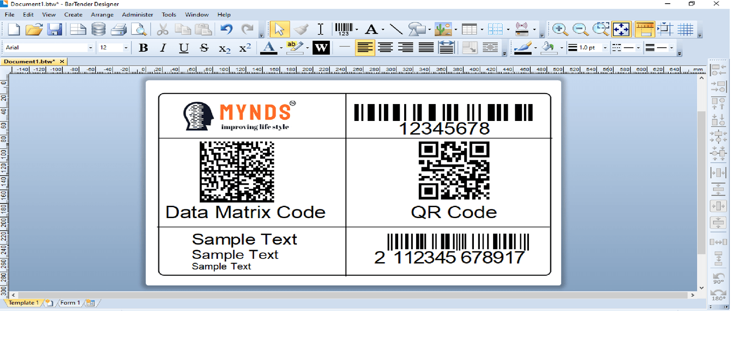Screen dimensions: 734x340
Task: Open print preview
Action: click(139, 29)
